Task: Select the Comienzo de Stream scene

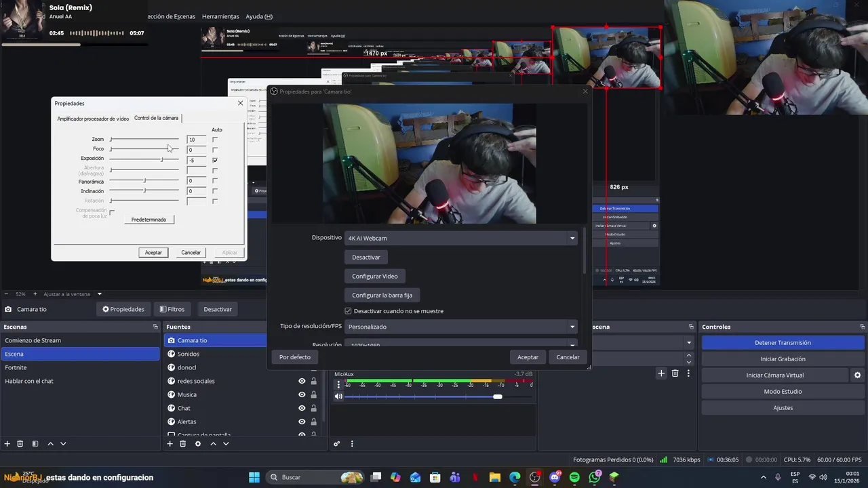Action: pyautogui.click(x=80, y=340)
